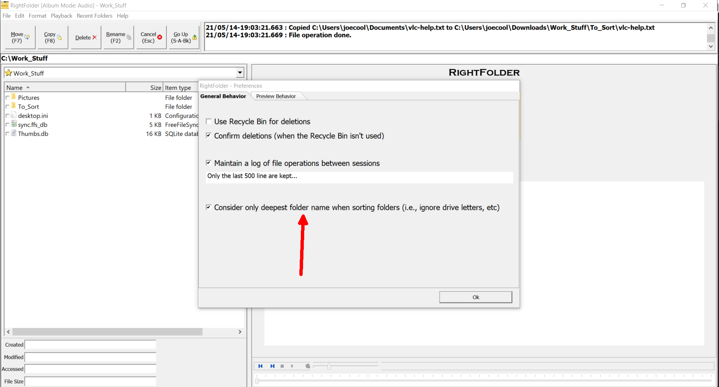Viewport: 719px width, 387px height.
Task: Click the volume speaker icon
Action: coord(308,366)
